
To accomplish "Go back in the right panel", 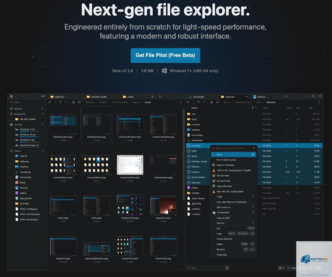I will click(188, 102).
